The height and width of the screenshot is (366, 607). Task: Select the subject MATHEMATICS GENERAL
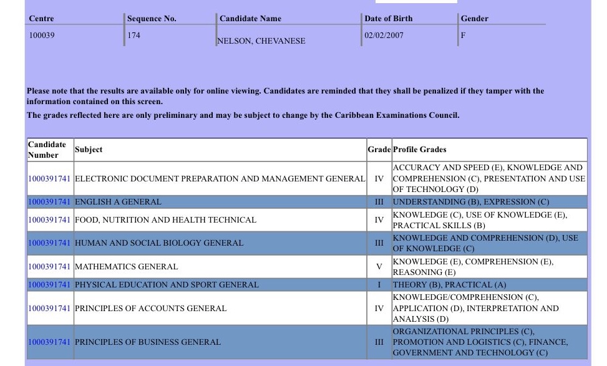pos(126,267)
